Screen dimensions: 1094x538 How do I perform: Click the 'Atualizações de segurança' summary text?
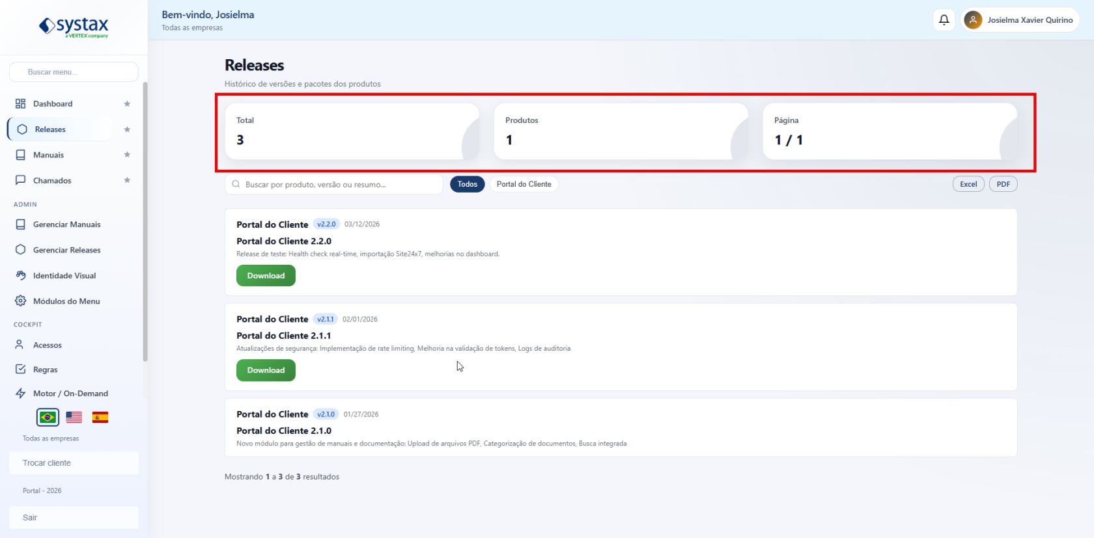404,349
